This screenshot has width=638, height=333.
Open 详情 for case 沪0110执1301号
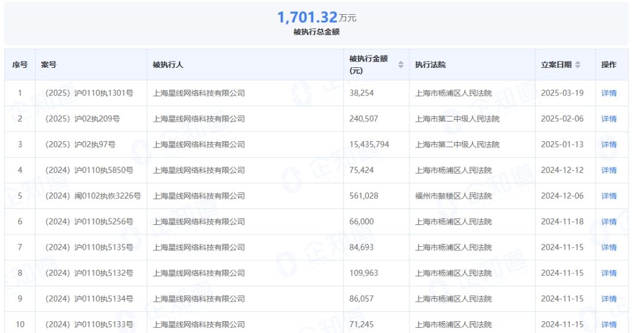(x=608, y=93)
